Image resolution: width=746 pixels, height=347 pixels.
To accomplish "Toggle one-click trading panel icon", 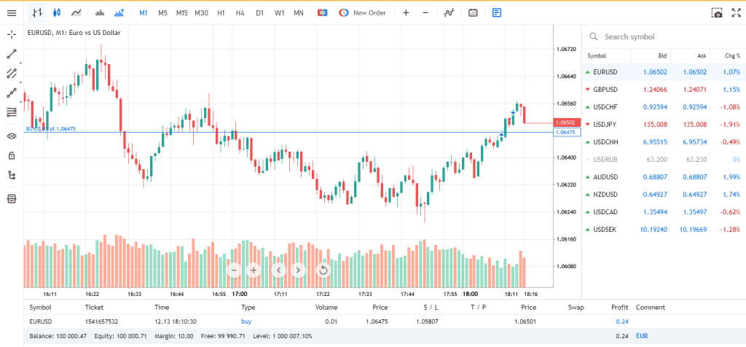I will [323, 13].
